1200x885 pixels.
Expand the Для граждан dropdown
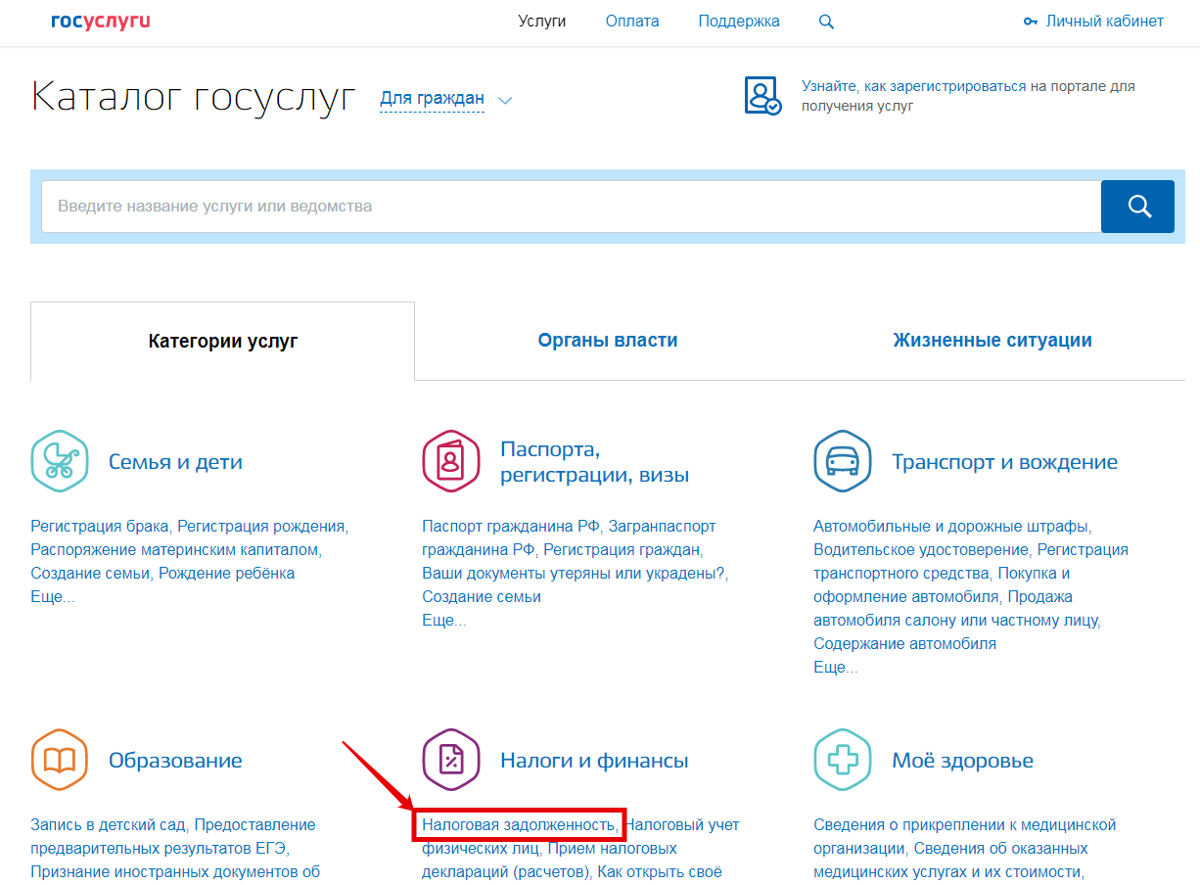(x=445, y=99)
